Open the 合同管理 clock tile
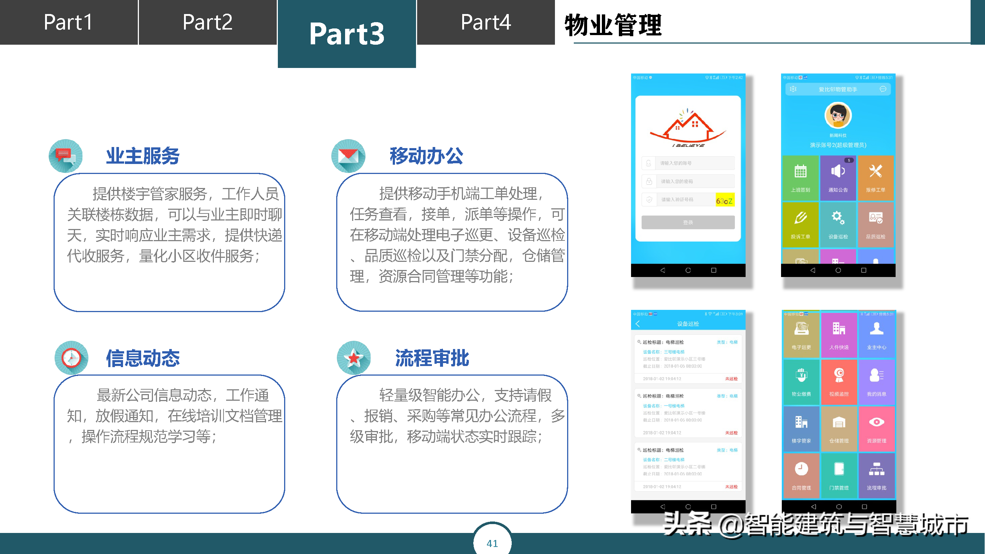This screenshot has height=554, width=985. [x=801, y=476]
